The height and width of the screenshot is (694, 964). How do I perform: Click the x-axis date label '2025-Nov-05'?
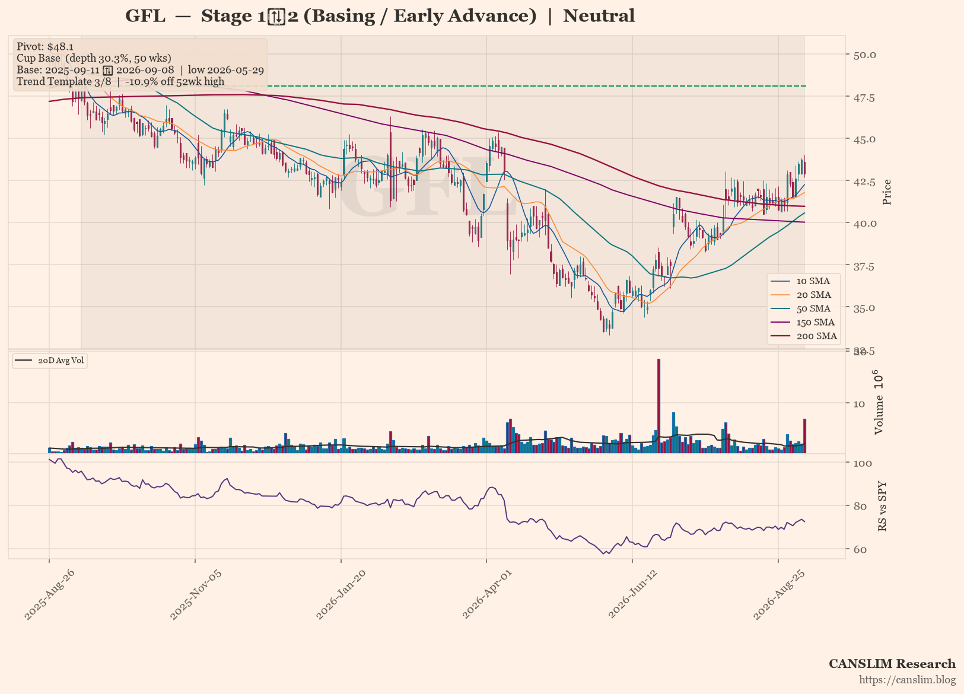click(195, 595)
